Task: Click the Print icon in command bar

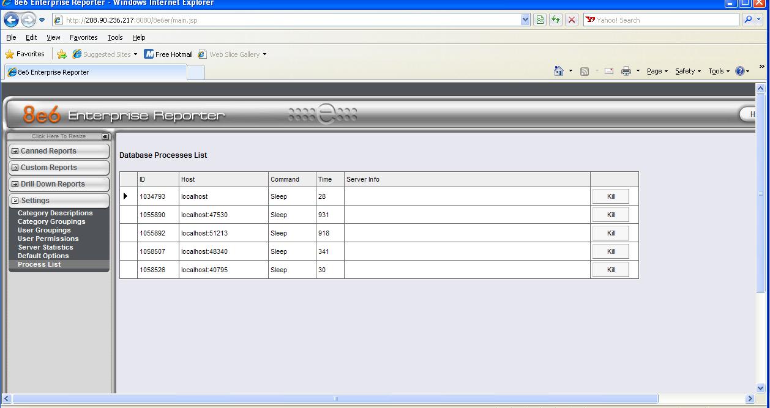Action: (x=626, y=72)
